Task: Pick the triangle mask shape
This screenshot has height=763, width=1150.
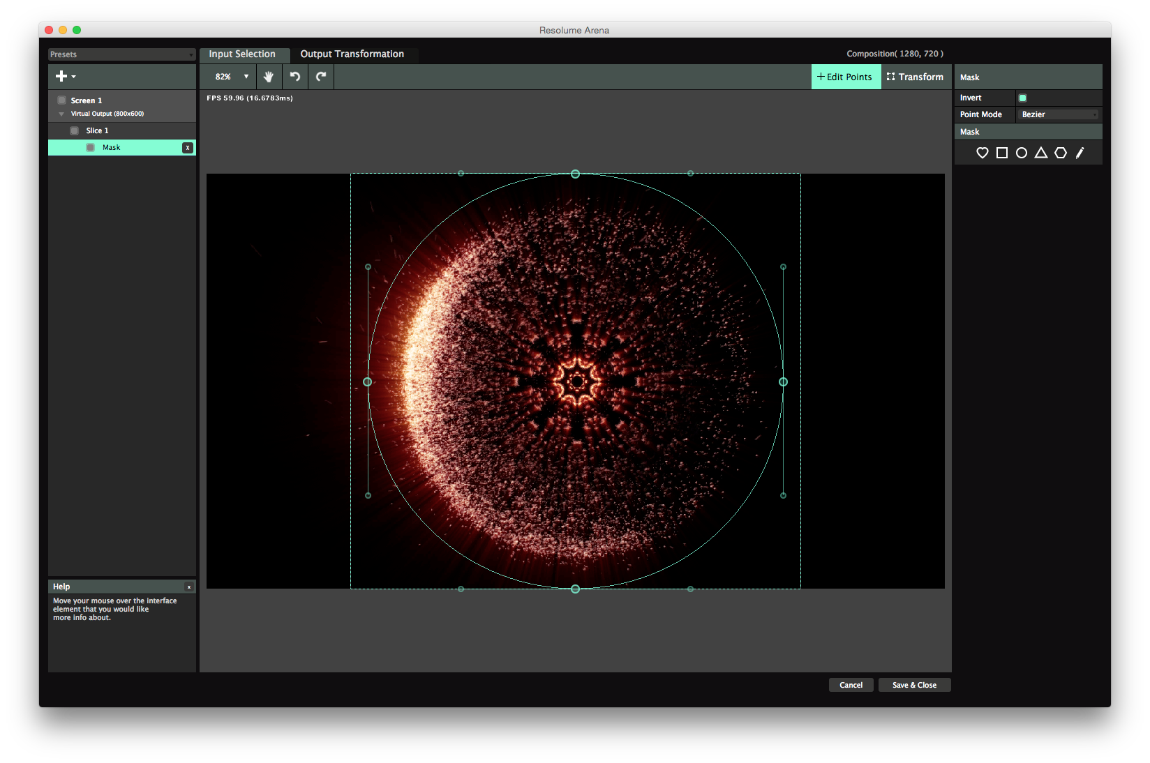Action: click(1040, 153)
